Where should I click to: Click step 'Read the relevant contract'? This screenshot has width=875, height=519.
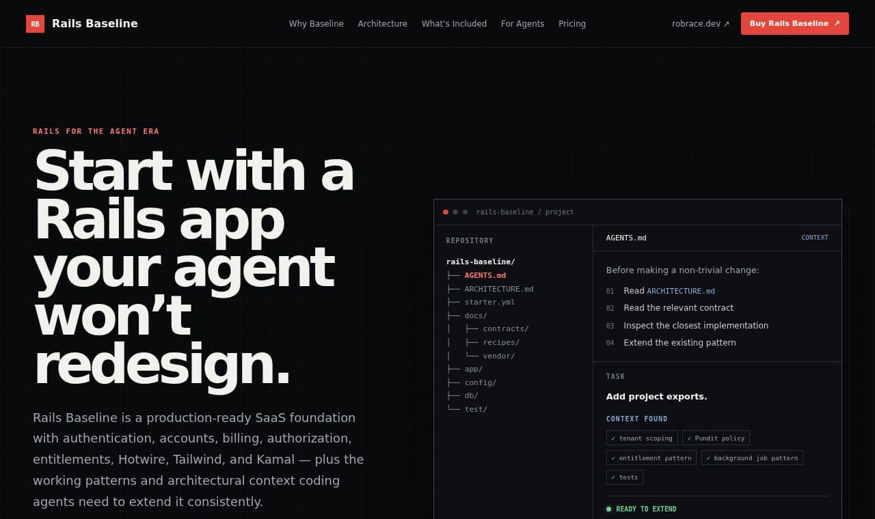(x=678, y=308)
